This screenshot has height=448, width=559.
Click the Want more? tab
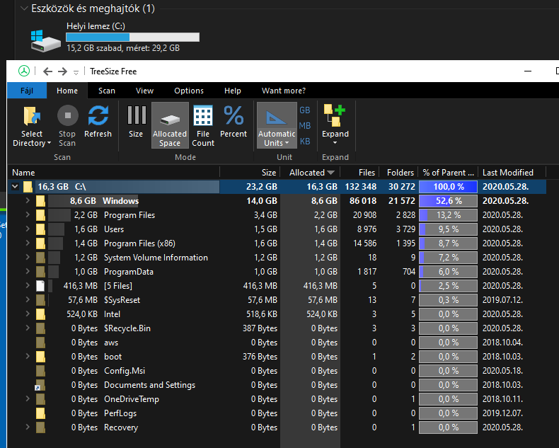pos(284,91)
